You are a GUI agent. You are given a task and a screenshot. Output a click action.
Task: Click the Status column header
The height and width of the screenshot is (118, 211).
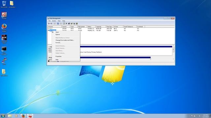tap(91, 27)
